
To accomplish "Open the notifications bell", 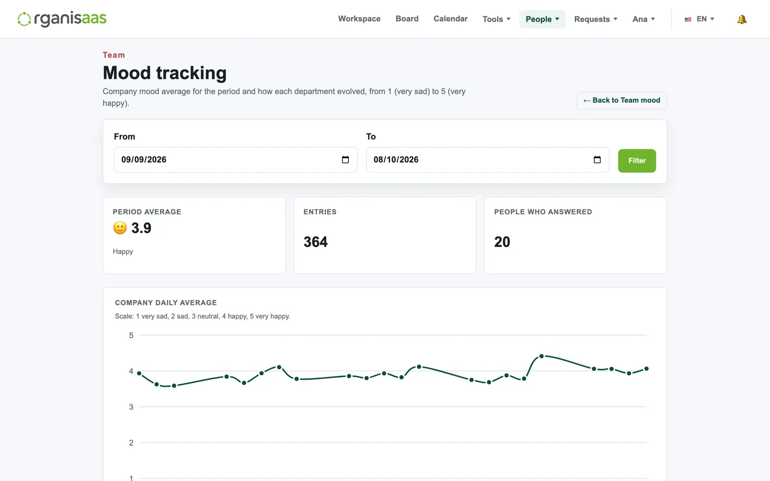I will pyautogui.click(x=742, y=19).
